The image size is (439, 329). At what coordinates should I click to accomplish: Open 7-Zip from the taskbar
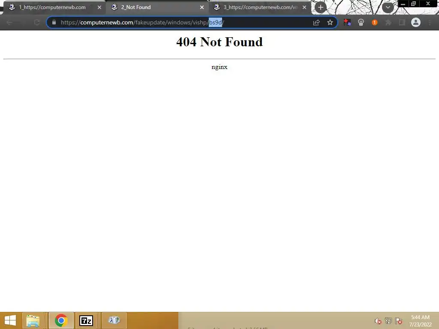pos(86,320)
